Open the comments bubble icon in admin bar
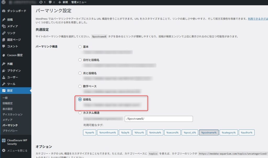The image size is (268, 158). (50, 2)
